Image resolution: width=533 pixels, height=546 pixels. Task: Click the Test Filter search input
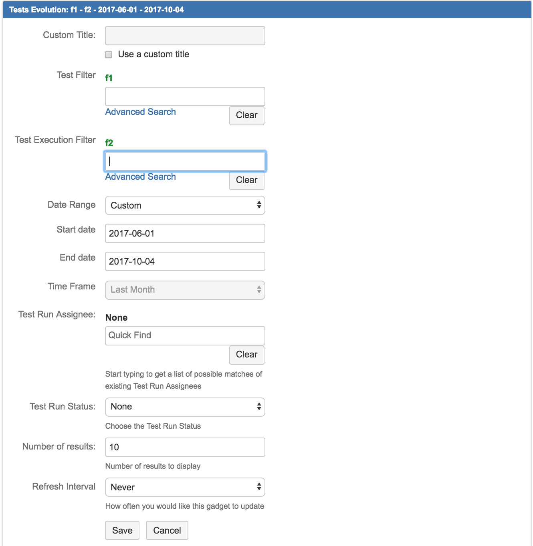pyautogui.click(x=185, y=96)
